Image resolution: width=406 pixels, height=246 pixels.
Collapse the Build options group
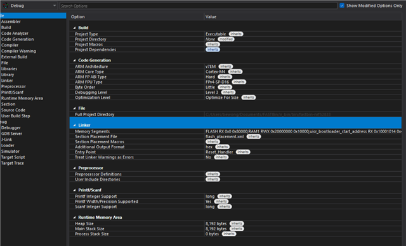(74, 28)
